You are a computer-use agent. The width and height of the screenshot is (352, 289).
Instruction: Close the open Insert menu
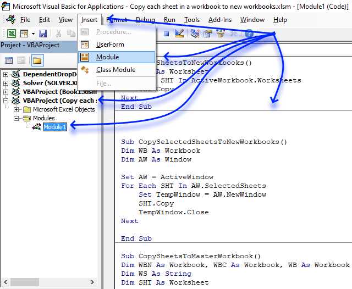click(89, 20)
